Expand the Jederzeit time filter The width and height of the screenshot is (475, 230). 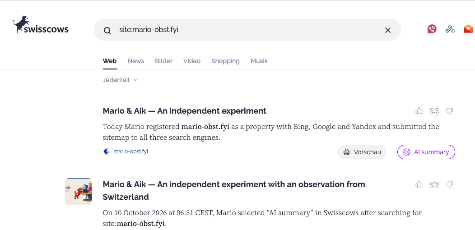[120, 80]
